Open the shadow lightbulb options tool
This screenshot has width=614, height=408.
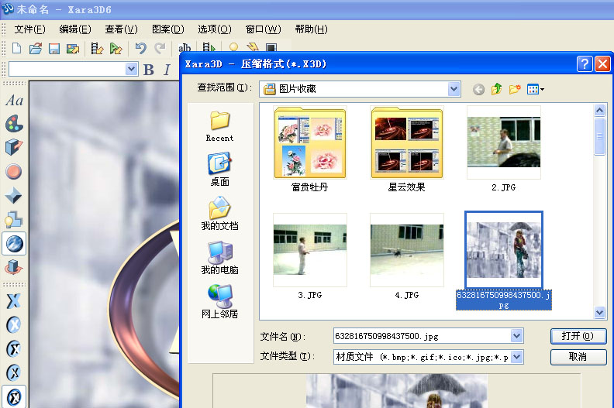14,219
